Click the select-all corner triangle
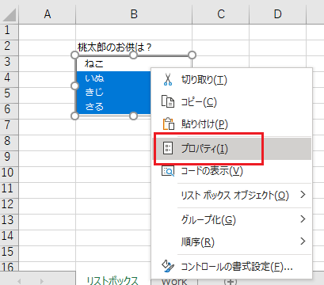The height and width of the screenshot is (285, 324). [x=10, y=15]
